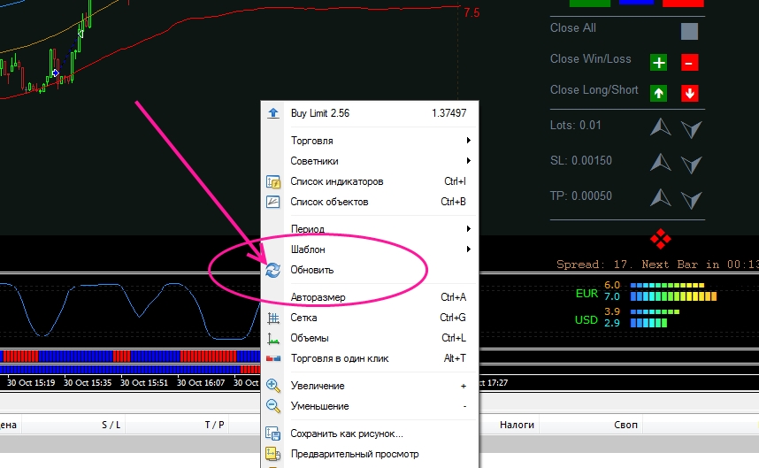This screenshot has height=468, width=759.
Task: Decrease SL value with down arrow
Action: 691,165
